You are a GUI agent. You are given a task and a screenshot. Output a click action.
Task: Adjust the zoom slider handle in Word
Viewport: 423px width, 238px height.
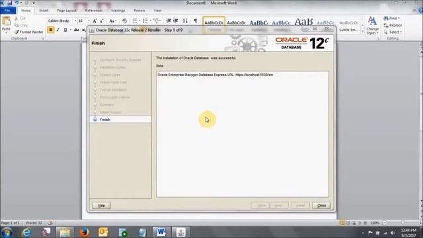click(x=403, y=223)
